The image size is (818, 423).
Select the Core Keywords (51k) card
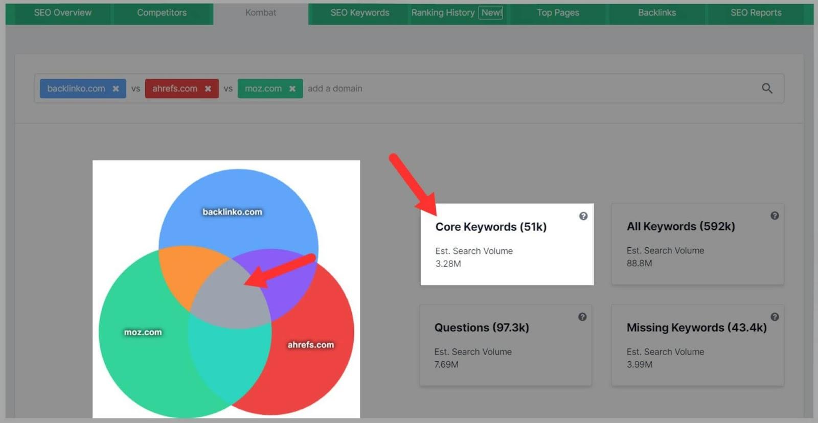click(507, 244)
